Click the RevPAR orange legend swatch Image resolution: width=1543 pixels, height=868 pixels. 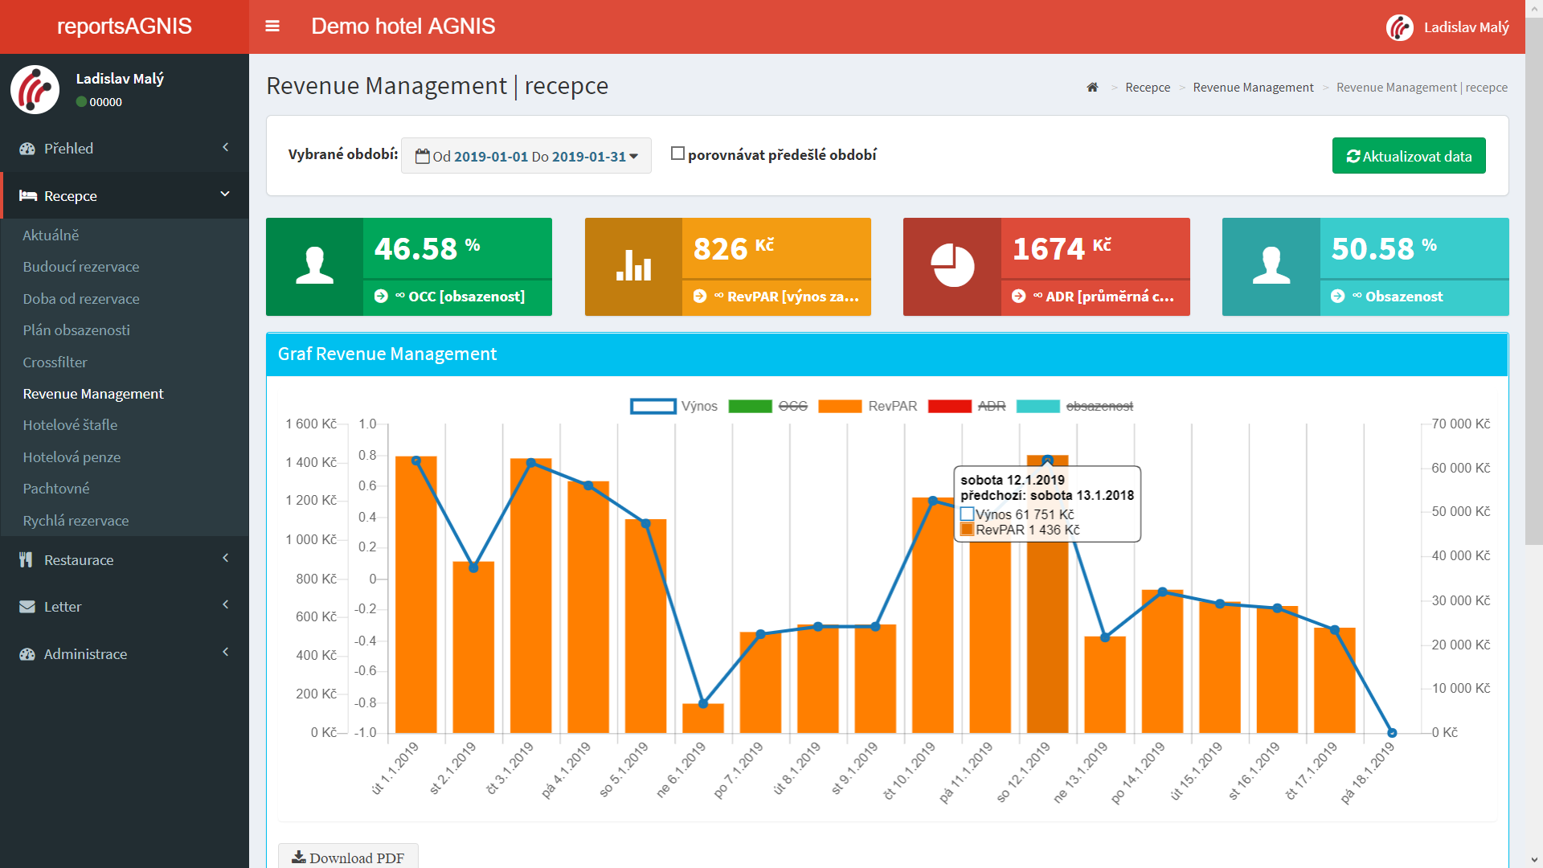tap(839, 407)
